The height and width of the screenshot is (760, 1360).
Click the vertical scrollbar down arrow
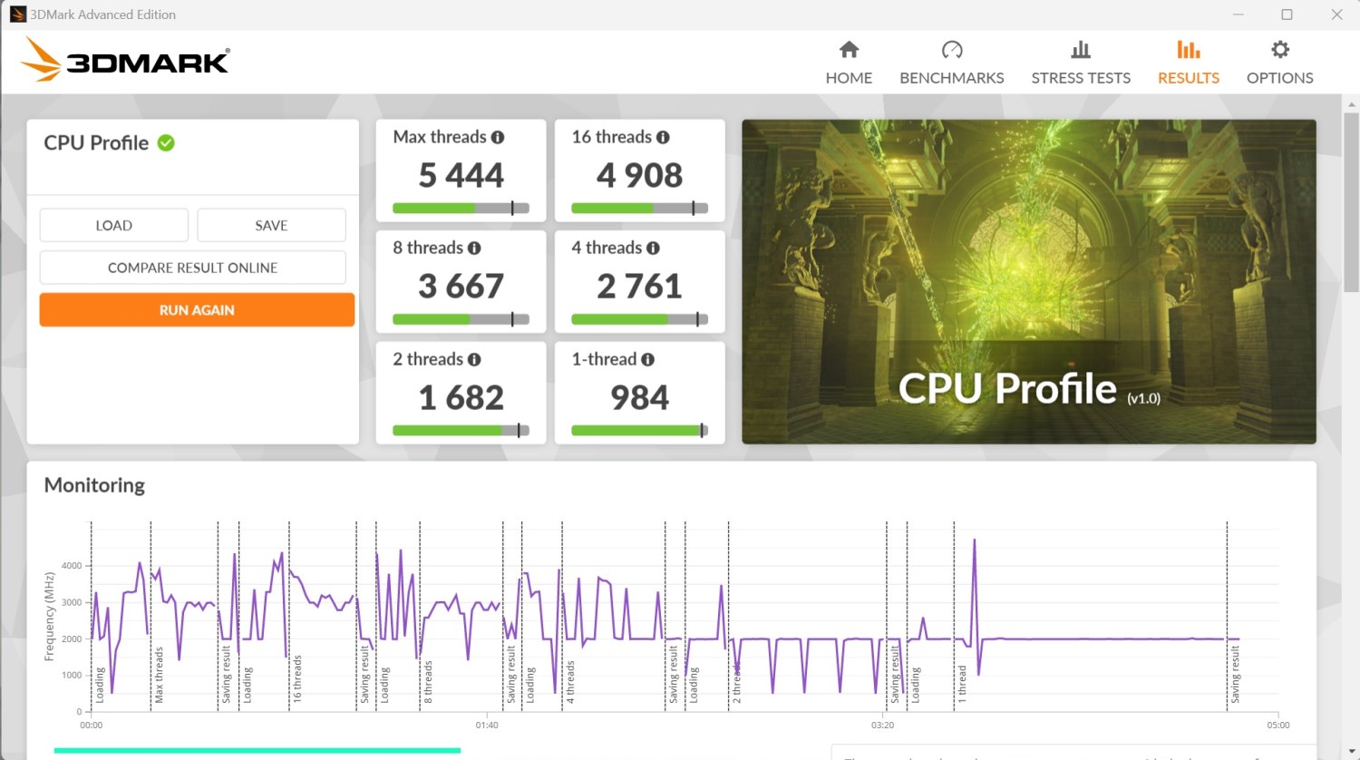click(x=1351, y=751)
